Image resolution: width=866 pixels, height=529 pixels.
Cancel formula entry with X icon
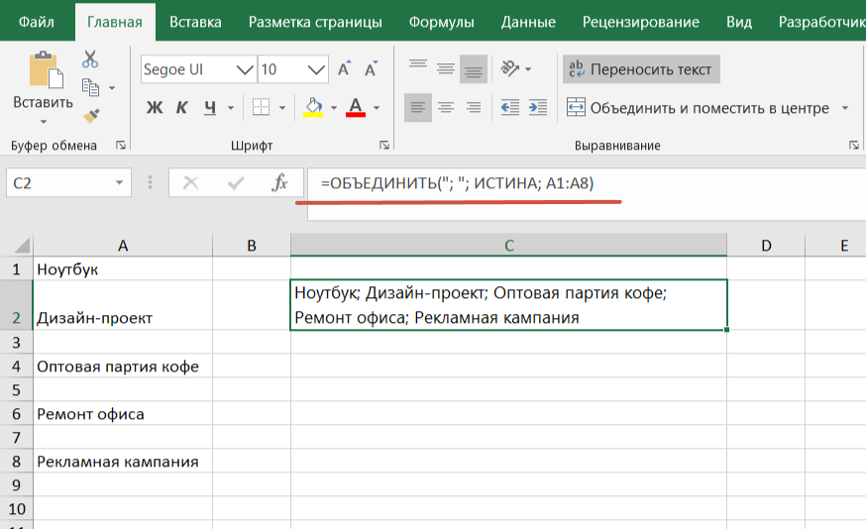pos(191,183)
